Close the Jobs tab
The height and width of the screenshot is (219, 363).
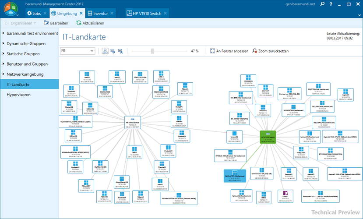45,13
